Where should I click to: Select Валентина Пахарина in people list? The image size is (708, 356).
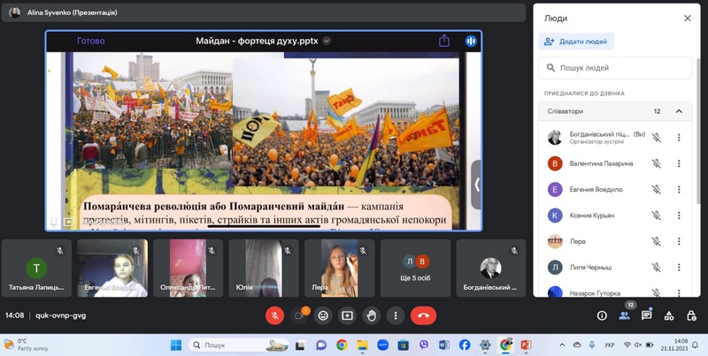pyautogui.click(x=601, y=163)
